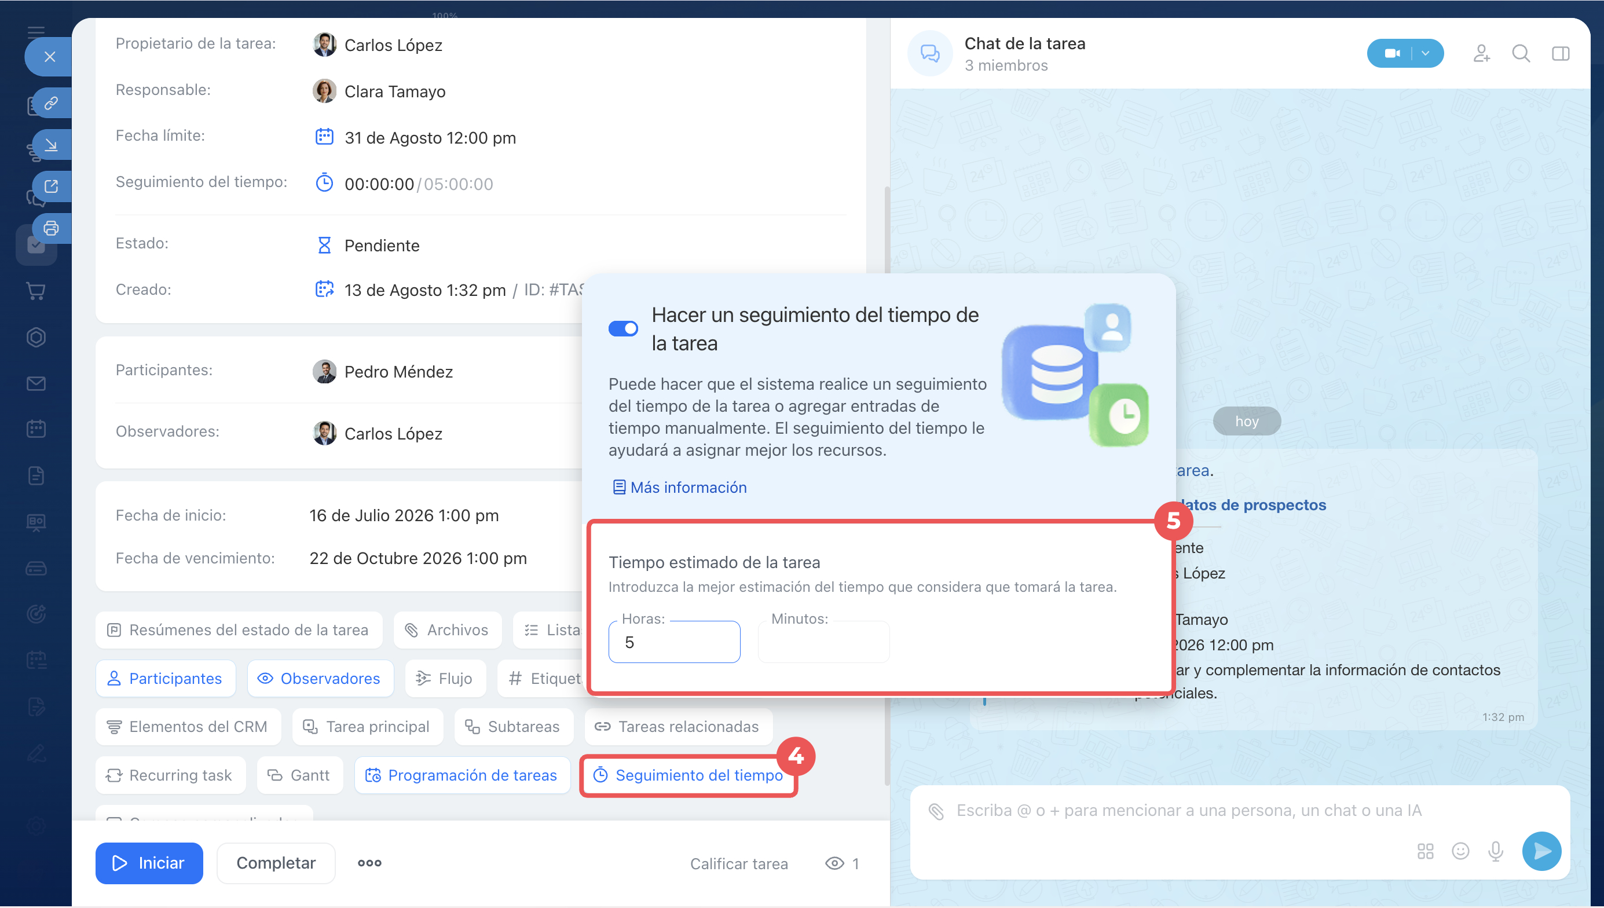Select the Flujo chip
The image size is (1604, 908).
point(445,679)
